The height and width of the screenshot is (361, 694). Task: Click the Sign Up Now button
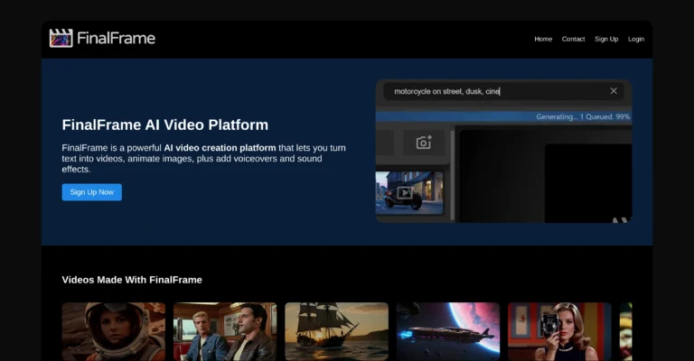91,192
